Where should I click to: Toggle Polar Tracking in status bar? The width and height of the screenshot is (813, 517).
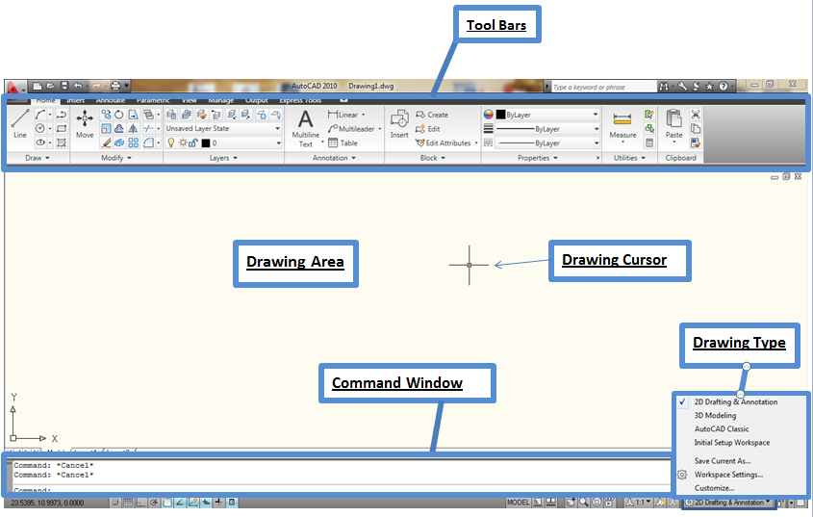154,503
